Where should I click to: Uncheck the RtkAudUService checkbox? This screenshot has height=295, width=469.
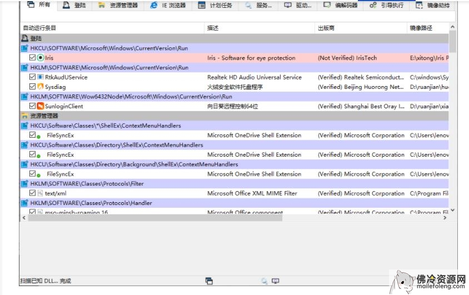click(x=32, y=77)
